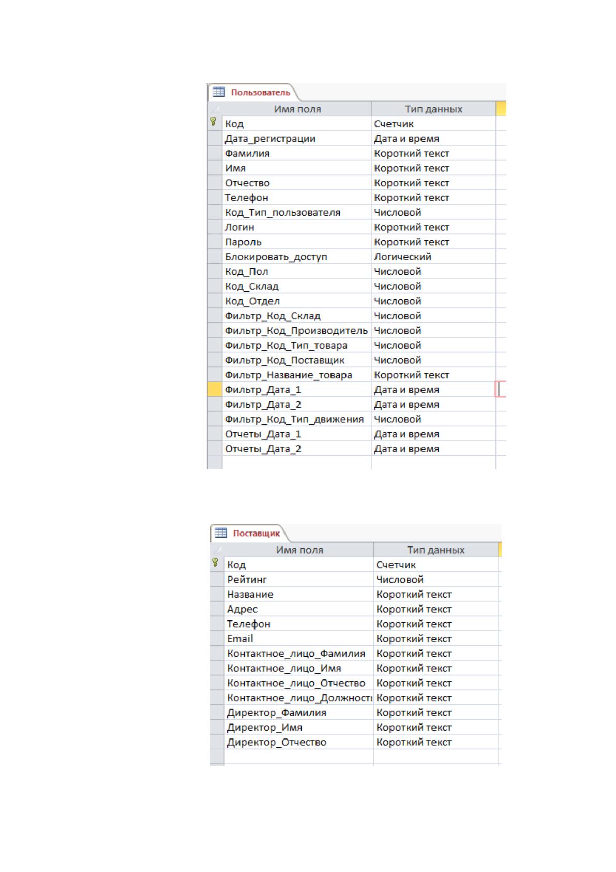
Task: Select the Email field name cell
Action: (x=299, y=639)
